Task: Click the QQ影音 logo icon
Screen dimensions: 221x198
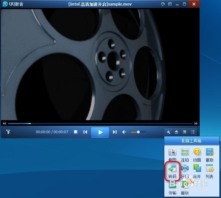Action: 5,4
